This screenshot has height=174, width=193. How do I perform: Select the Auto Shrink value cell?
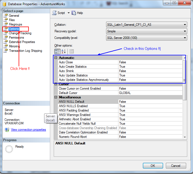pyautogui.click(x=150, y=71)
